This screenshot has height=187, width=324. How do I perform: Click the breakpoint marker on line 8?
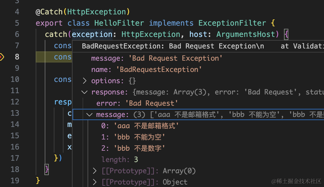click(1, 57)
